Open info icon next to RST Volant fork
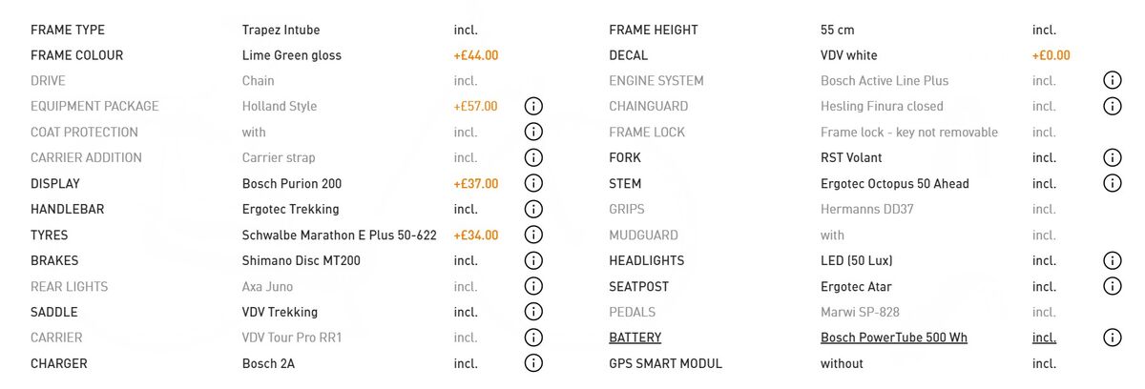The image size is (1145, 389). pos(1112,157)
